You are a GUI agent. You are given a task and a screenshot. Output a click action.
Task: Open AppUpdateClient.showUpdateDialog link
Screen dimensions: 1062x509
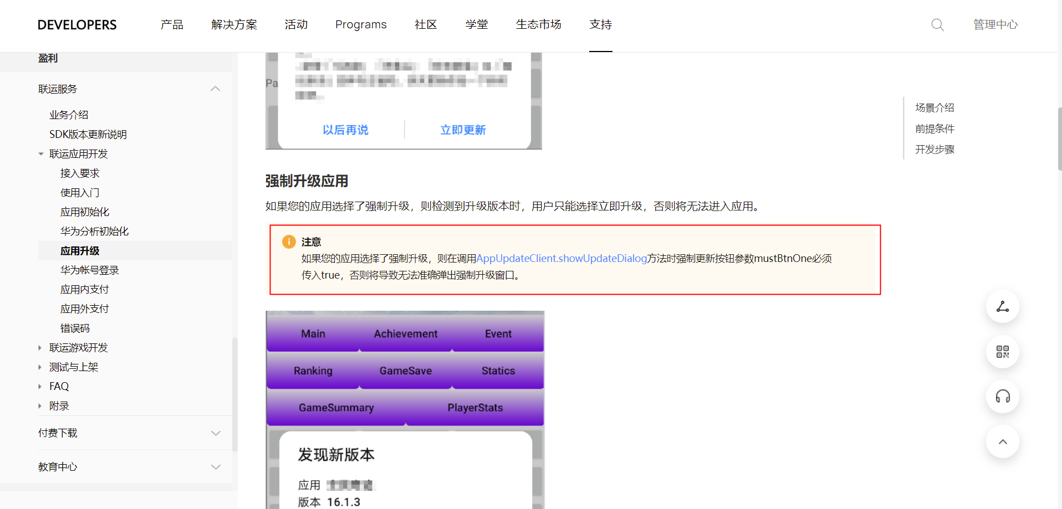[561, 259]
